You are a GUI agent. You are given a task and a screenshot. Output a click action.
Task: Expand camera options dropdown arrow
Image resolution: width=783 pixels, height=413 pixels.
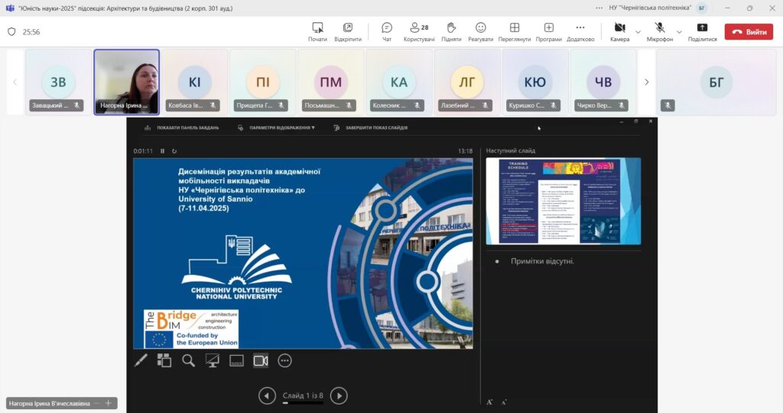pos(638,32)
